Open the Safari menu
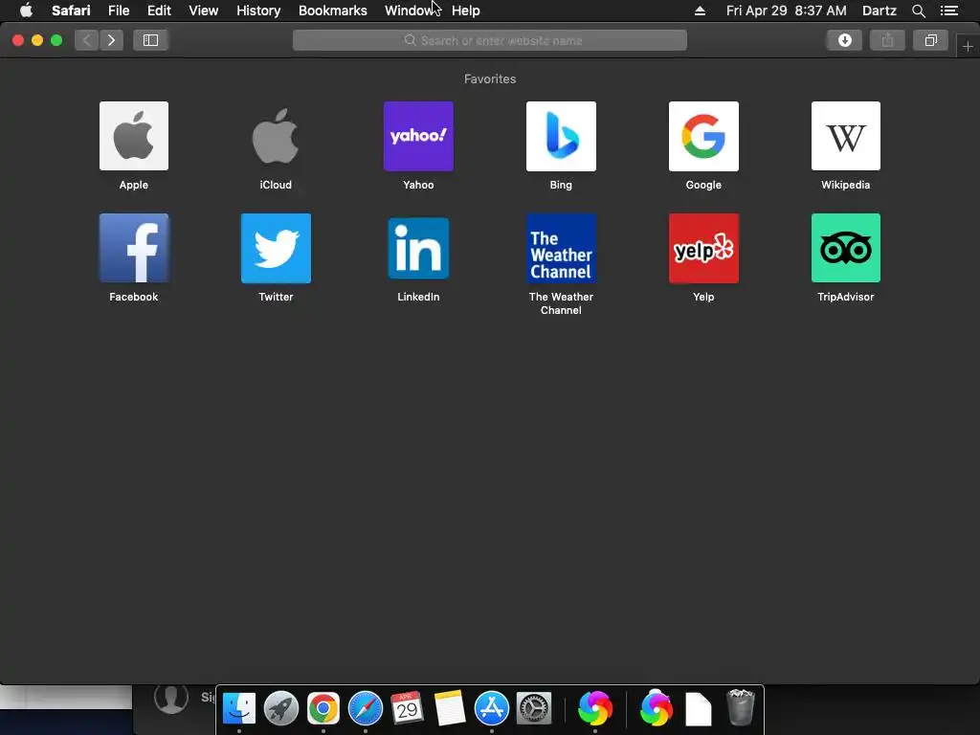The image size is (980, 735). pos(71,11)
